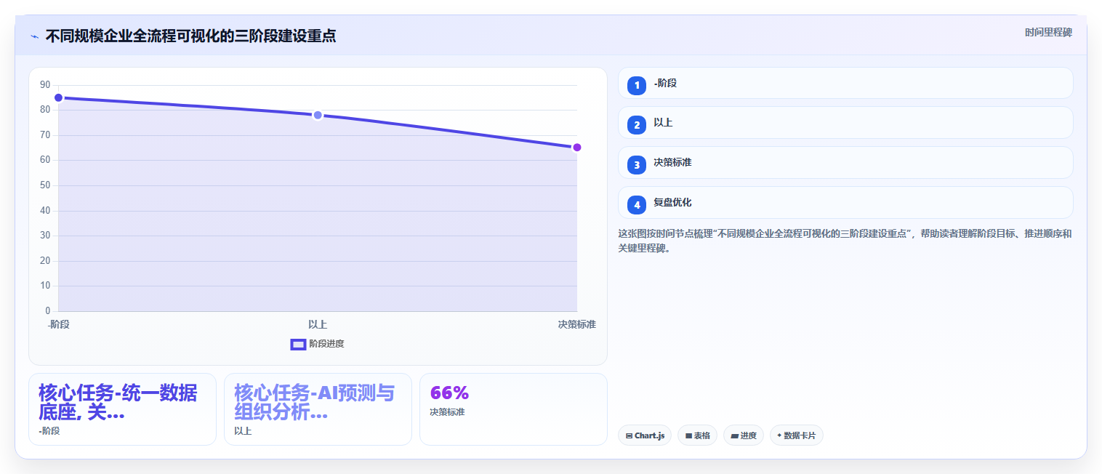Screen dimensions: 1102x474
Task: Click the 66% 决策标准 card
Action: tap(513, 409)
